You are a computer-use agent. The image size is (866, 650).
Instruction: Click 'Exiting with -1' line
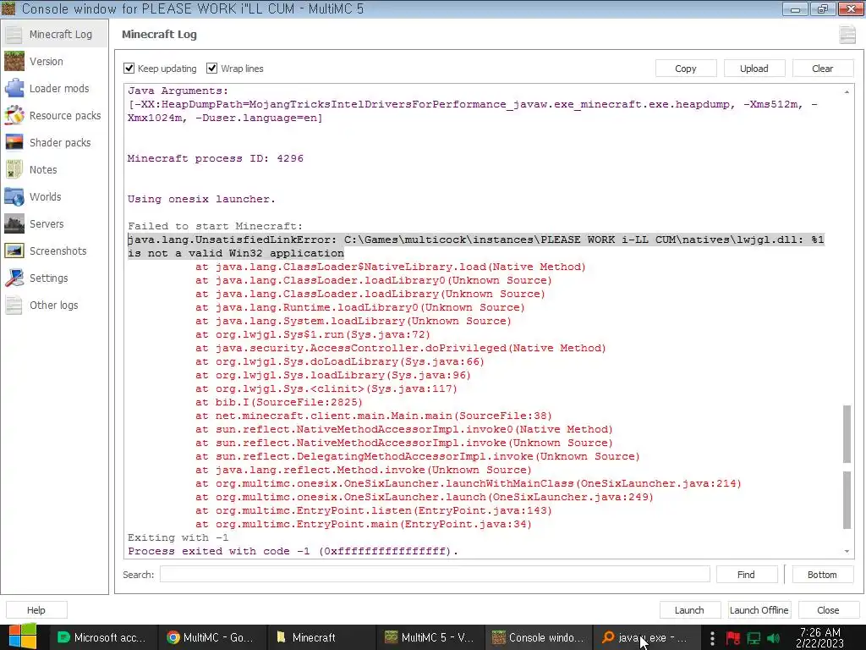pyautogui.click(x=178, y=537)
